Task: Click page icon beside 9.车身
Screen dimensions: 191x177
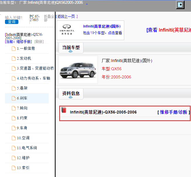Action: [14, 128]
